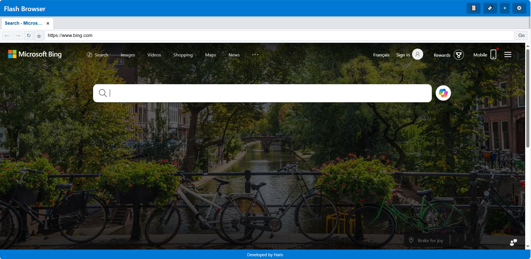
Task: Open the history scroll icon in title bar
Action: pyautogui.click(x=473, y=8)
